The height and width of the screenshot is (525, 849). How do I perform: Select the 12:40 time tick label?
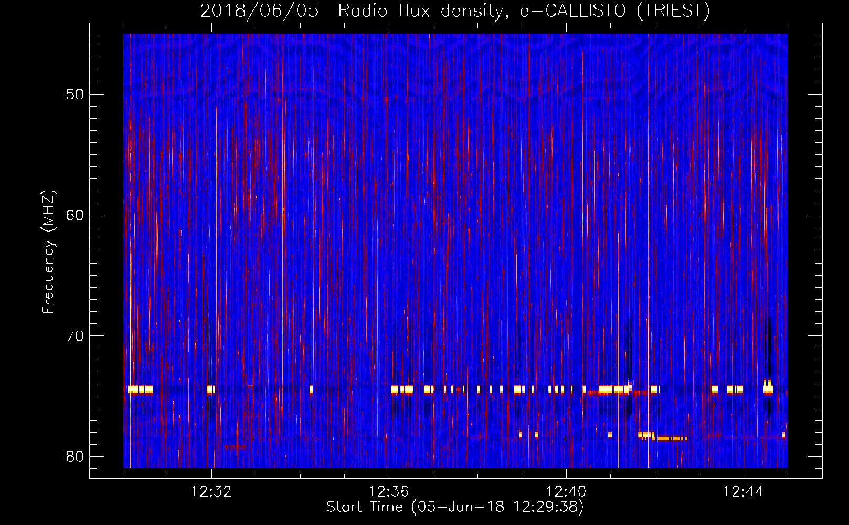click(566, 492)
